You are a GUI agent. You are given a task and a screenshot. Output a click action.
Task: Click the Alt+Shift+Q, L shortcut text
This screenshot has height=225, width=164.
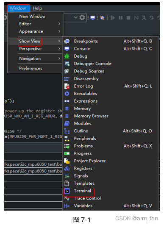(x=138, y=86)
